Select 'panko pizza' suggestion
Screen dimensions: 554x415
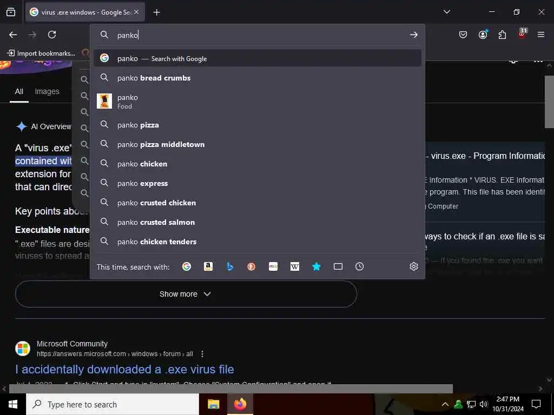(x=258, y=125)
